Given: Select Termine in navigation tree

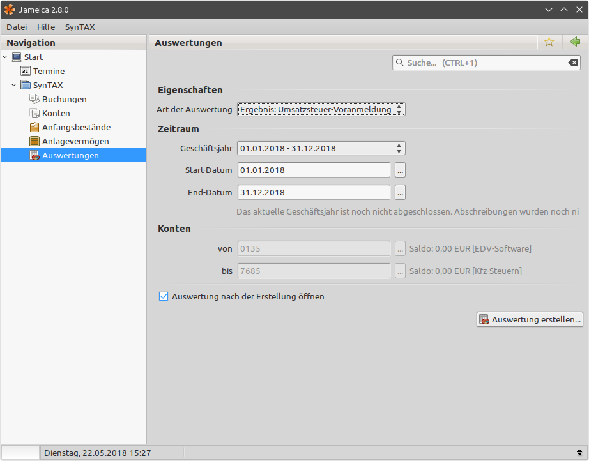Looking at the screenshot, I should (49, 71).
